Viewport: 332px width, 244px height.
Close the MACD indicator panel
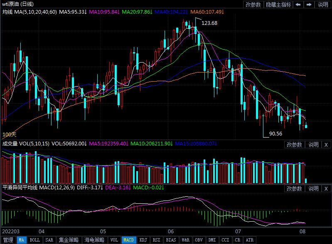(x=326, y=188)
